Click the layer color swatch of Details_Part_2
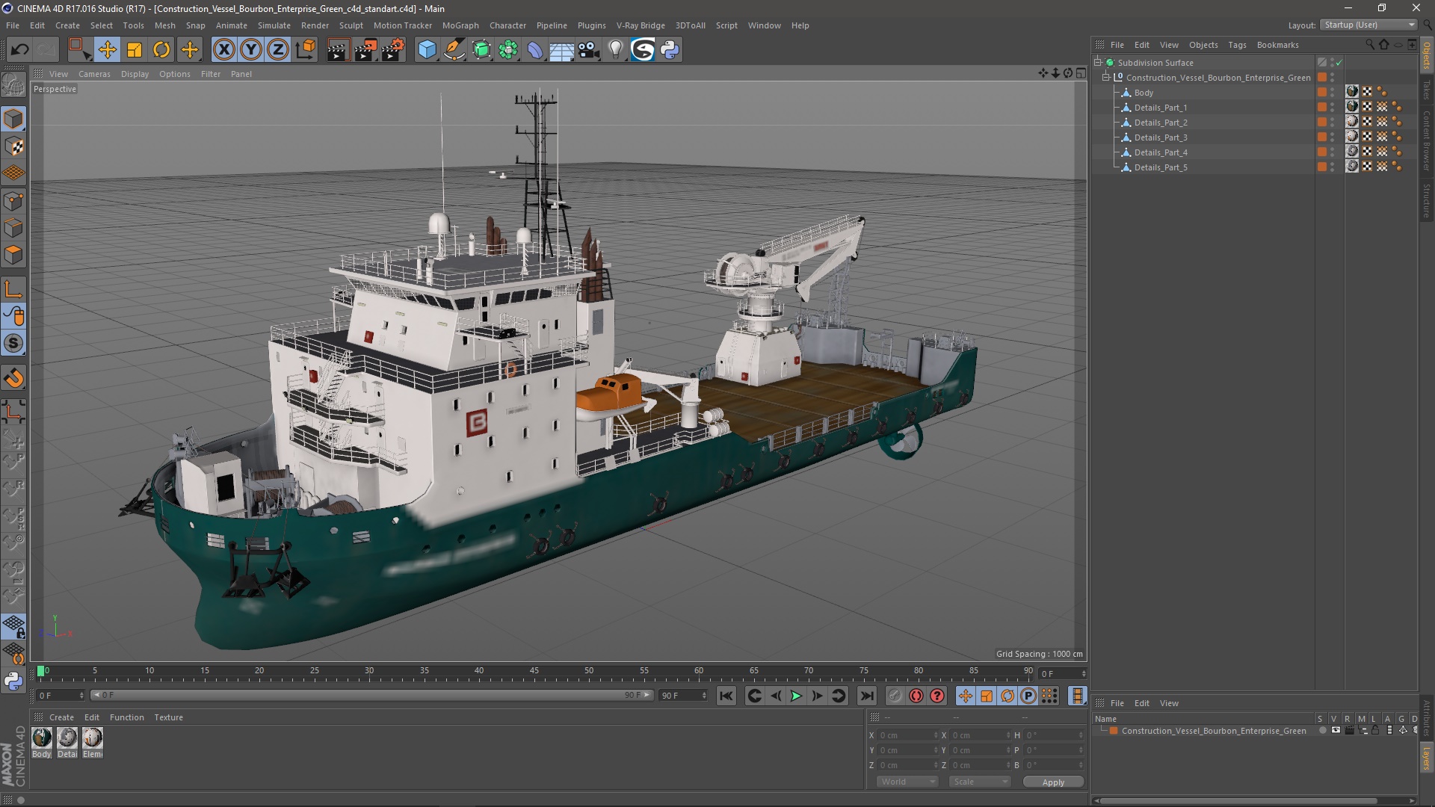 (x=1321, y=123)
